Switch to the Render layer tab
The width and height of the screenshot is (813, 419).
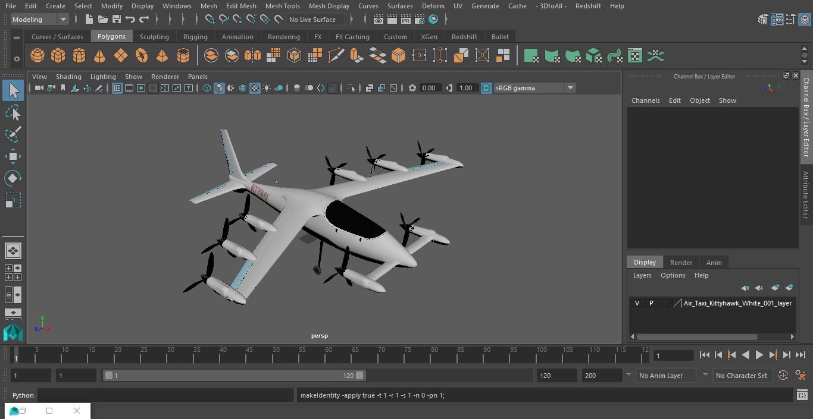(681, 263)
